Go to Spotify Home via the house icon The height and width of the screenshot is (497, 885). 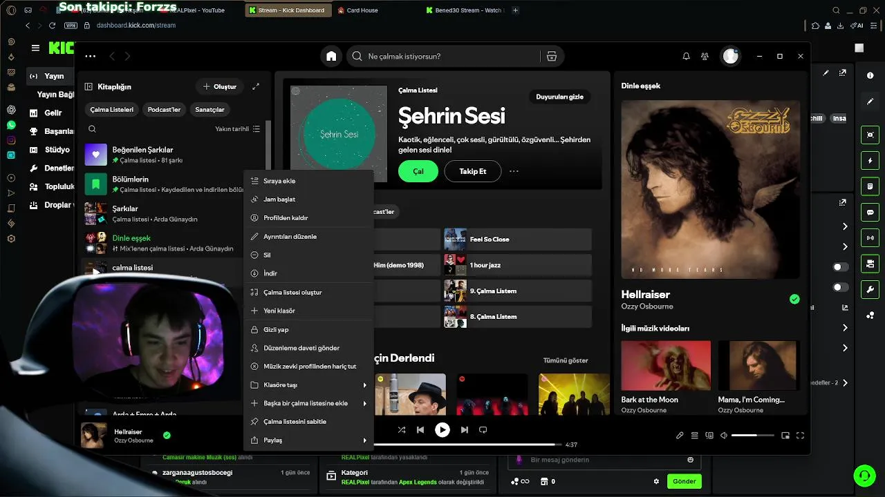point(332,56)
